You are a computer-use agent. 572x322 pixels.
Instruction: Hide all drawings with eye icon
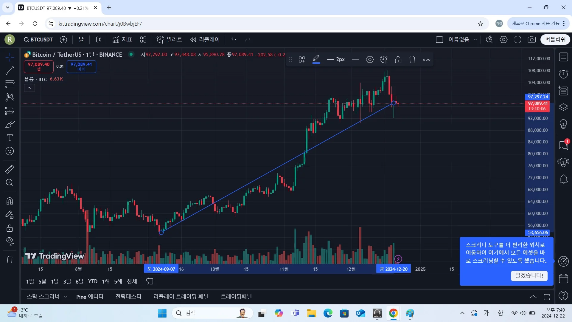tap(10, 241)
